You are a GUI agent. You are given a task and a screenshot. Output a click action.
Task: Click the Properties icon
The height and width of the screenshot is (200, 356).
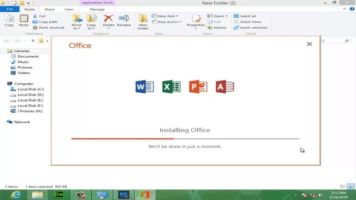[x=196, y=18]
